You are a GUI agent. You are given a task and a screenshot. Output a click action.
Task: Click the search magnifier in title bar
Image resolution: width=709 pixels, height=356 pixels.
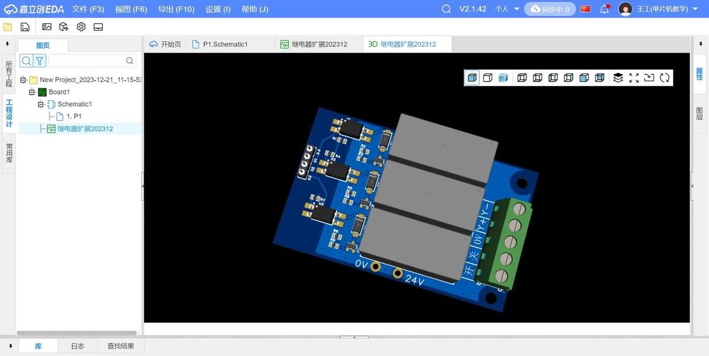point(447,9)
